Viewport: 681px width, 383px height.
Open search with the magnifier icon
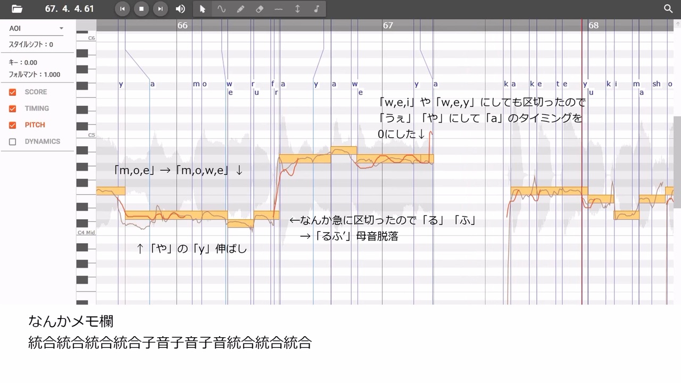[669, 9]
